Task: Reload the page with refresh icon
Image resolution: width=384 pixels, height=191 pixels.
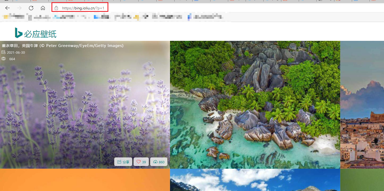Action: coord(31,8)
